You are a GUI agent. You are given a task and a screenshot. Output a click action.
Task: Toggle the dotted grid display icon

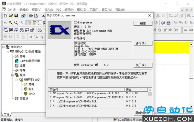pyautogui.click(x=29, y=23)
